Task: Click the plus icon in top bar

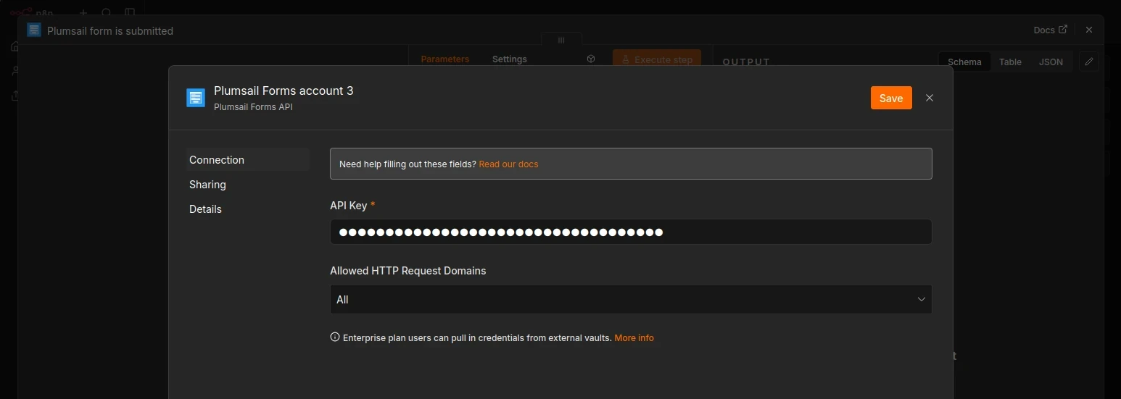Action: pyautogui.click(x=83, y=13)
